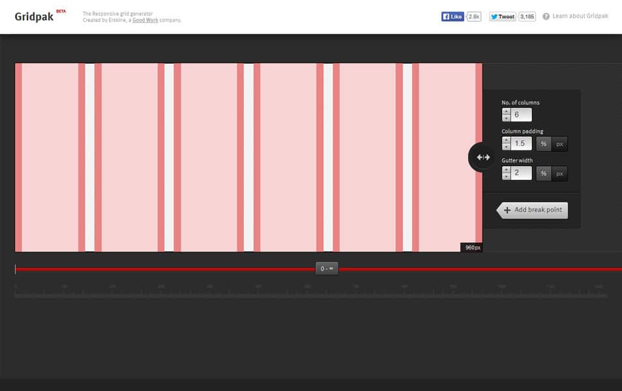Switch Gutter width units to px
The width and height of the screenshot is (622, 391).
559,173
